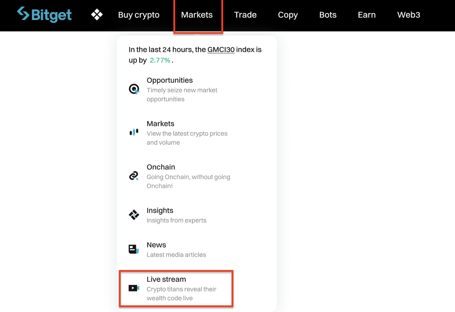This screenshot has height=312, width=455.
Task: Click the Opportunities target icon
Action: (x=134, y=89)
